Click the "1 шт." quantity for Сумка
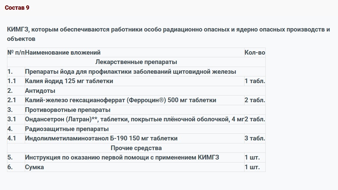Image resolution: width=338 pixels, height=190 pixels. pyautogui.click(x=252, y=167)
